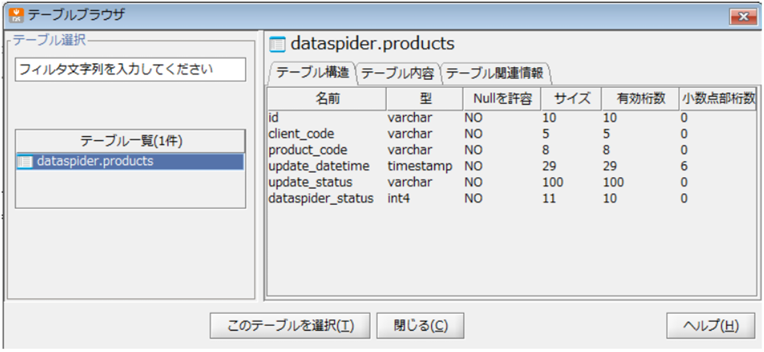Focus the table filter text field
The height and width of the screenshot is (352, 764).
(130, 69)
